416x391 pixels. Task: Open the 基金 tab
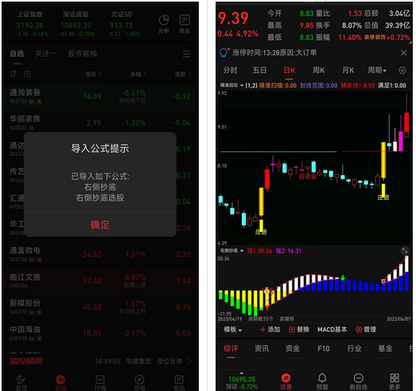tap(385, 349)
